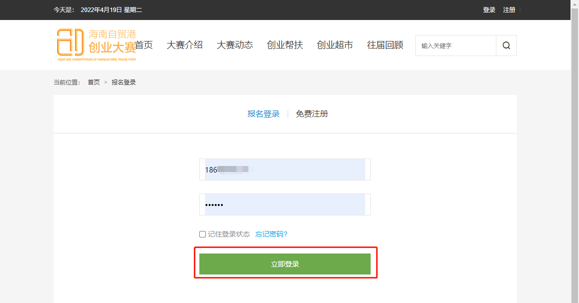Click the phone number input field

click(284, 169)
